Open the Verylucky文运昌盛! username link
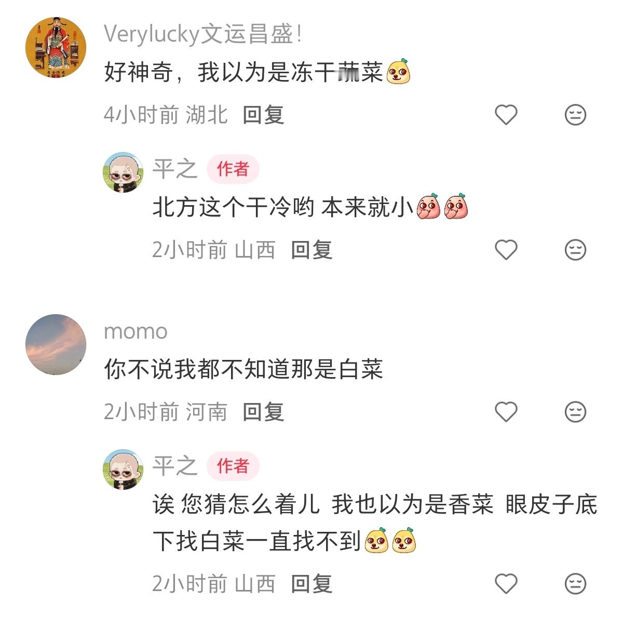The width and height of the screenshot is (623, 617). click(204, 34)
